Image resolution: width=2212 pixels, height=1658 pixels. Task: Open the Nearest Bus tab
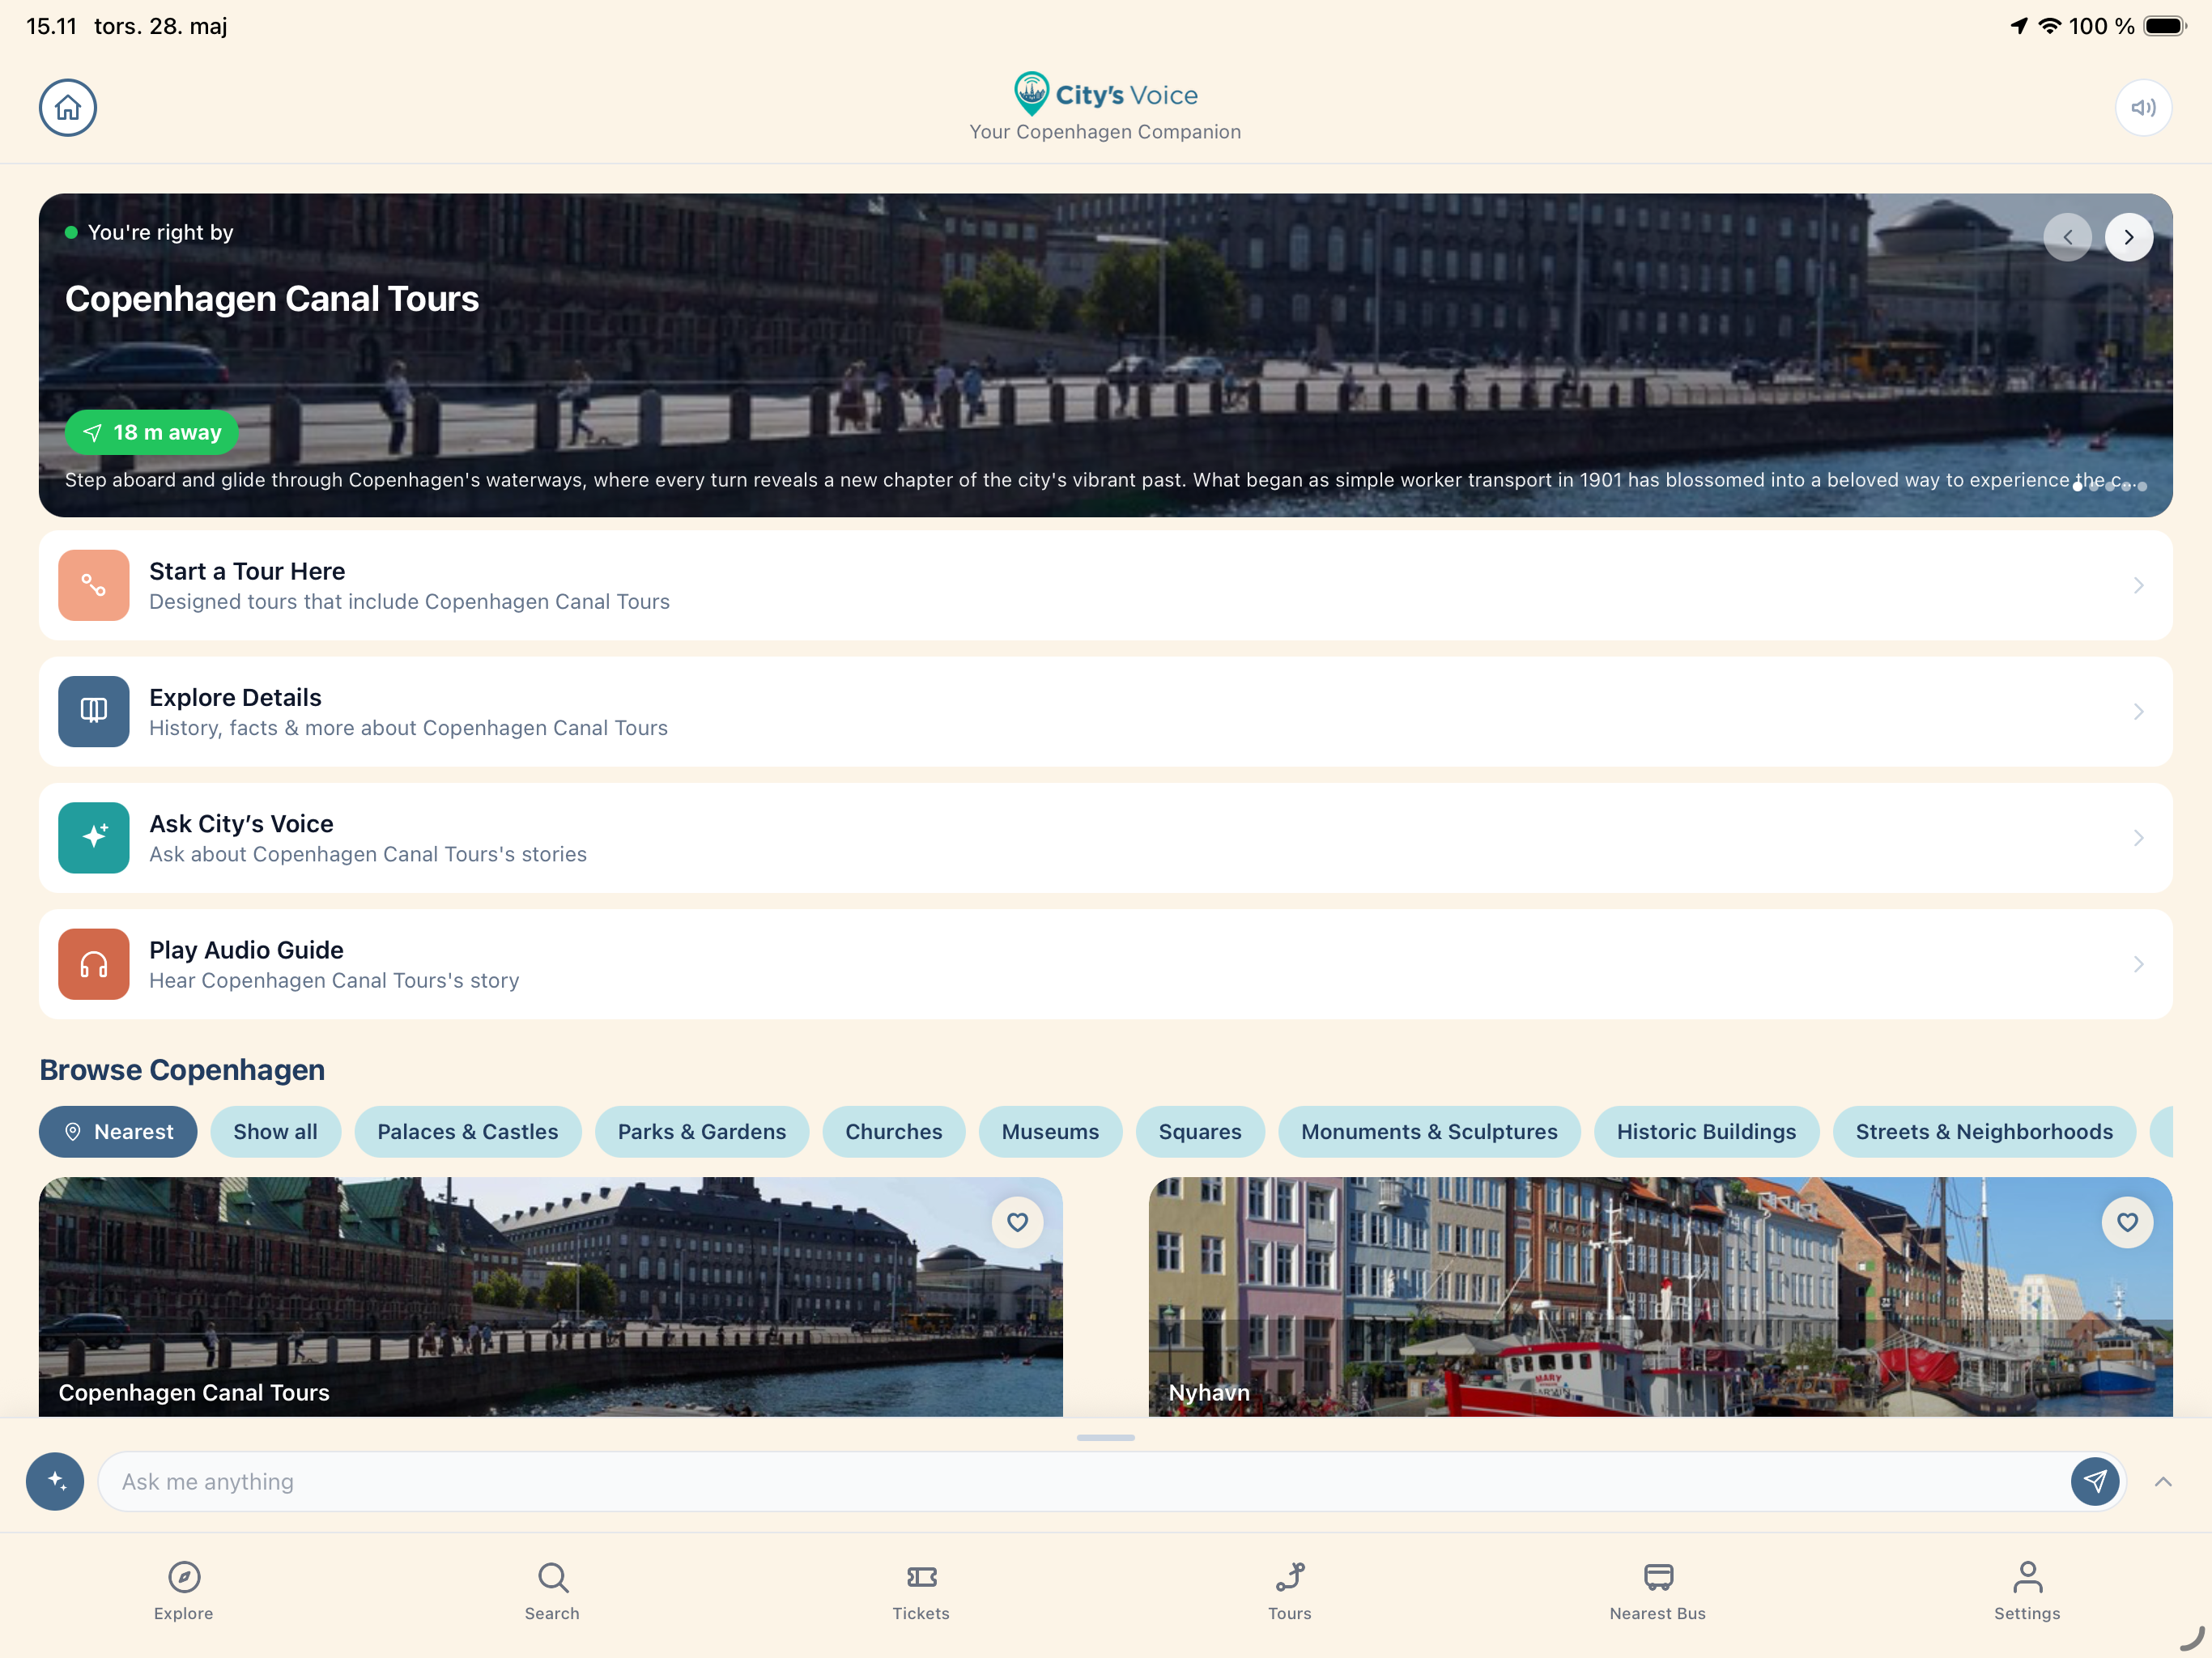click(x=1658, y=1590)
